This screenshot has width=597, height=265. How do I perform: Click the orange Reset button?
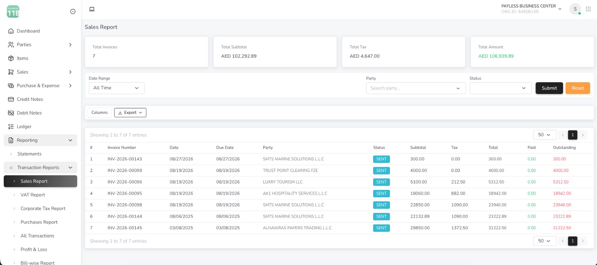(x=578, y=88)
